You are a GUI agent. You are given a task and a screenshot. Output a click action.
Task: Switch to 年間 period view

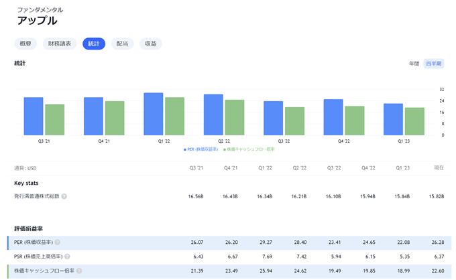[x=414, y=64]
